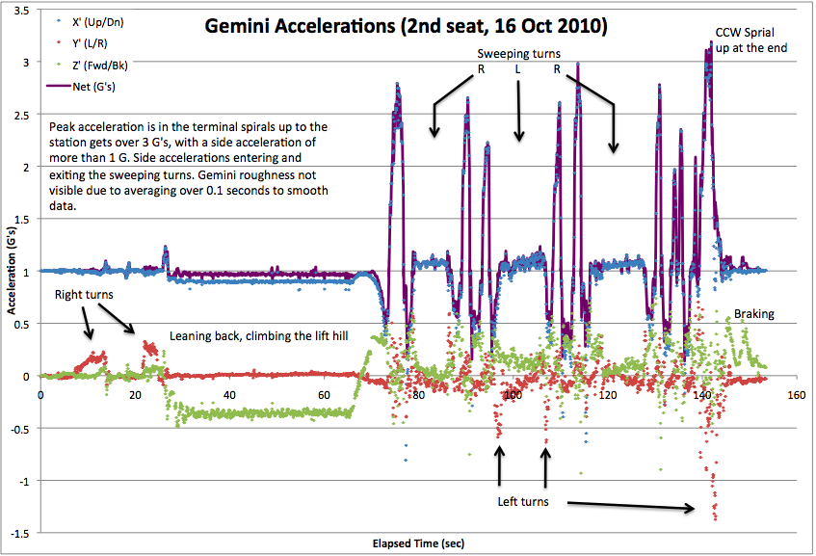Click the Z' (Fwd/Bk) legend entry
Image resolution: width=816 pixels, height=556 pixels.
pos(92,66)
